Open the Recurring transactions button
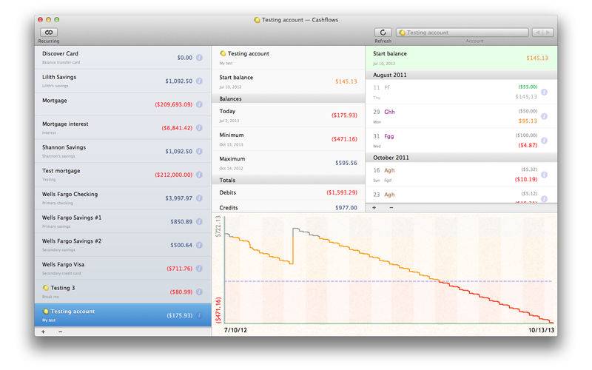The width and height of the screenshot is (592, 370). click(49, 33)
